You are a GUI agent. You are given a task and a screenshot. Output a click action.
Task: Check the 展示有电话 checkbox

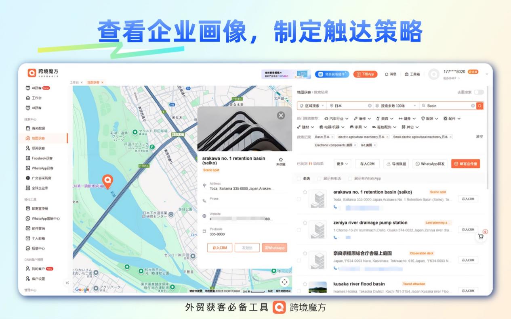319,178
